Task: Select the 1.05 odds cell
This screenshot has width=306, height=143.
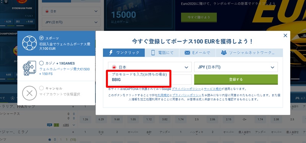Action: 133,119
